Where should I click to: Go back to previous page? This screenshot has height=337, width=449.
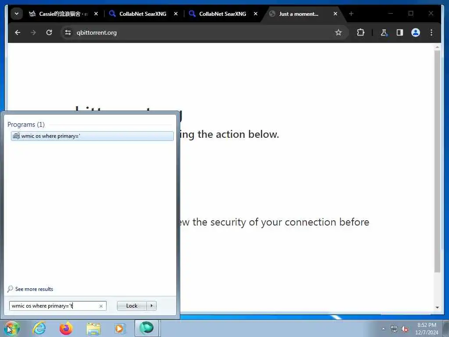pyautogui.click(x=18, y=32)
